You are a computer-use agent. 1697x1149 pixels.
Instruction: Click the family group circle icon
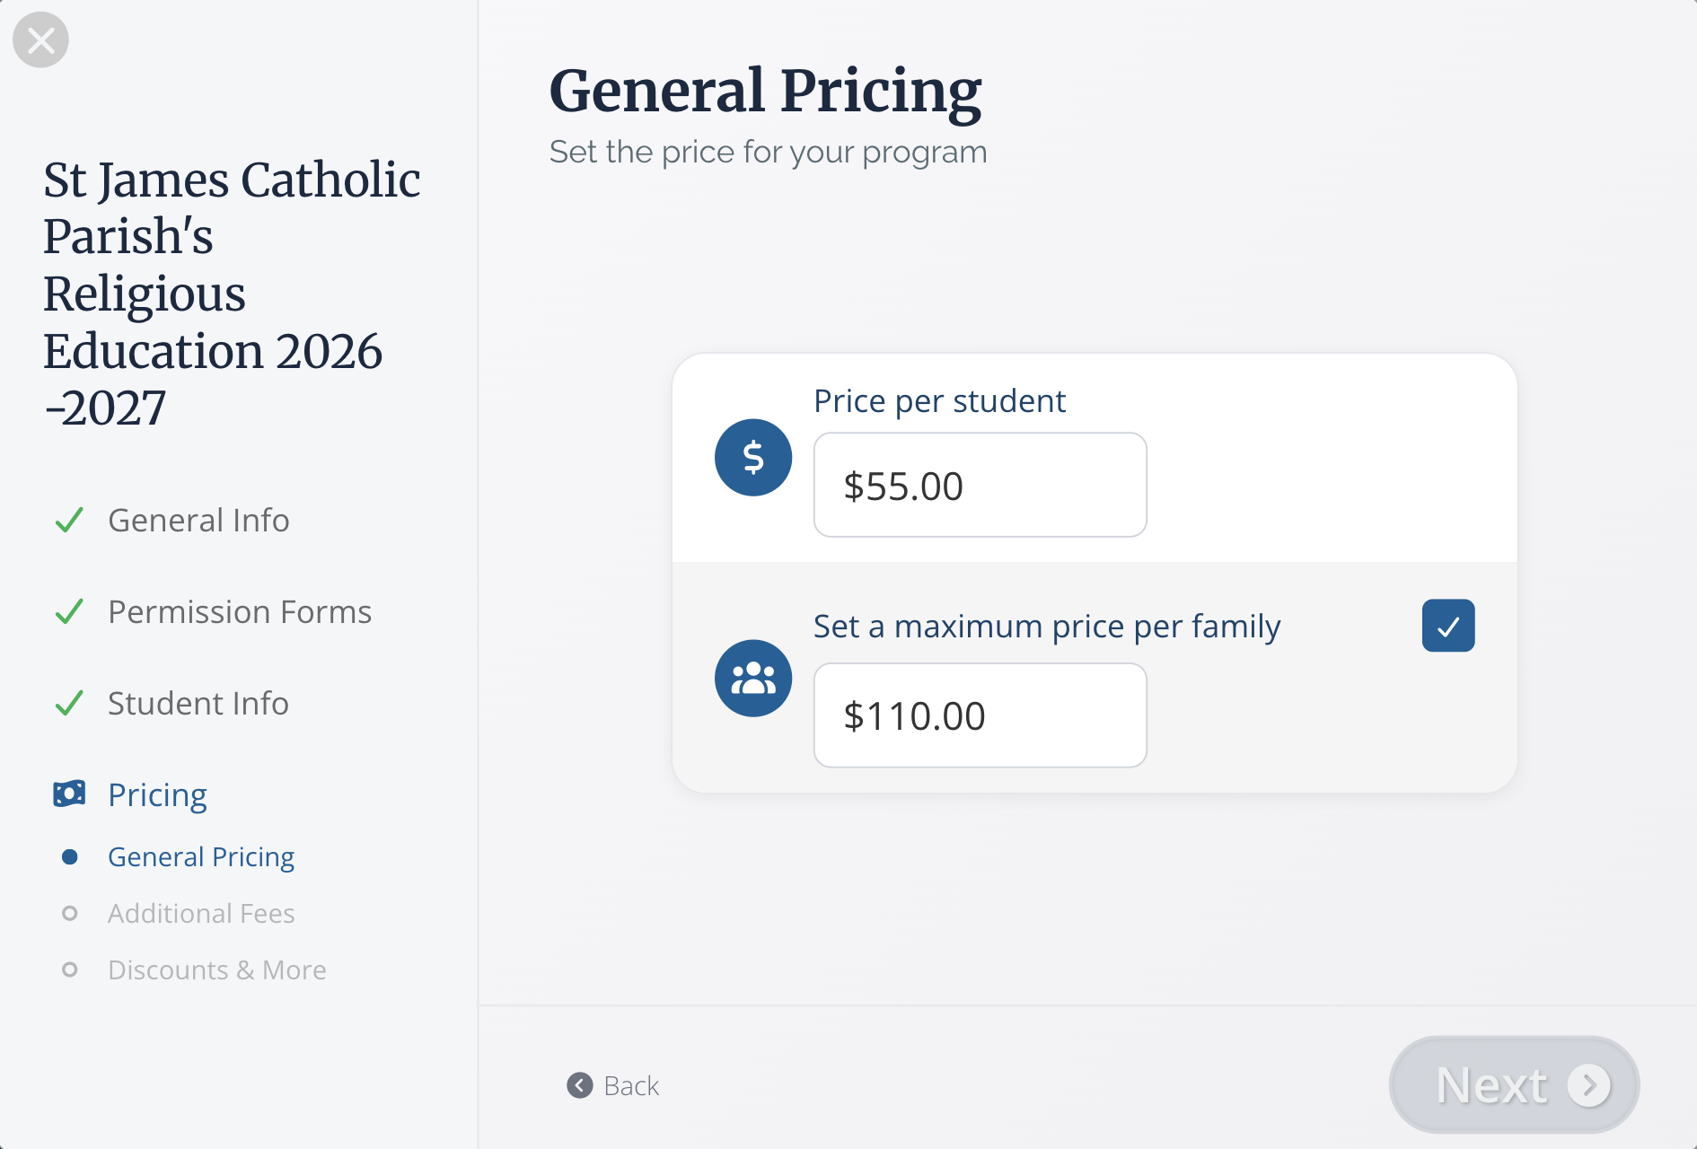pyautogui.click(x=752, y=678)
